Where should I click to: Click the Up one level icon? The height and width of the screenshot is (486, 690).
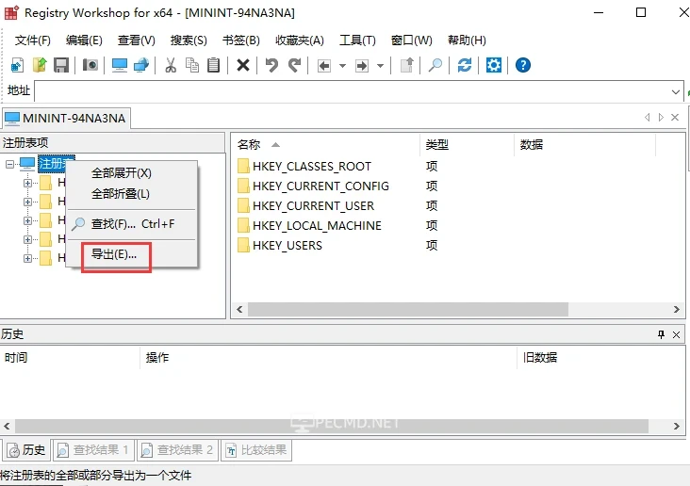(x=407, y=66)
